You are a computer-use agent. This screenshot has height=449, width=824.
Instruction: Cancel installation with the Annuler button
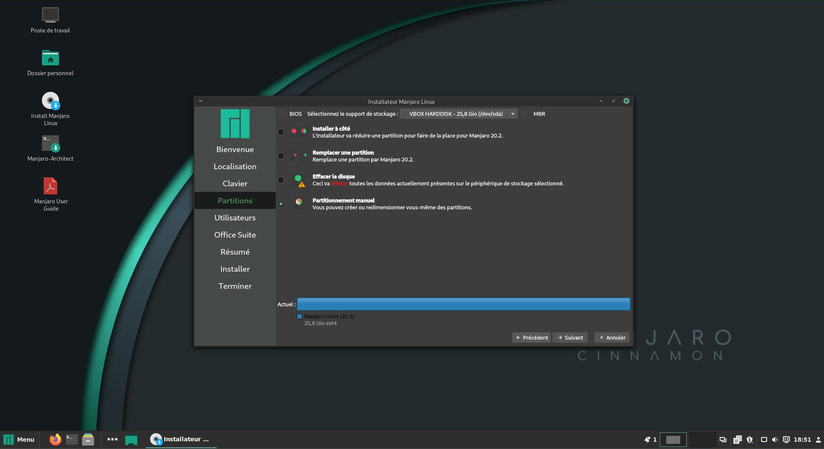coord(612,337)
